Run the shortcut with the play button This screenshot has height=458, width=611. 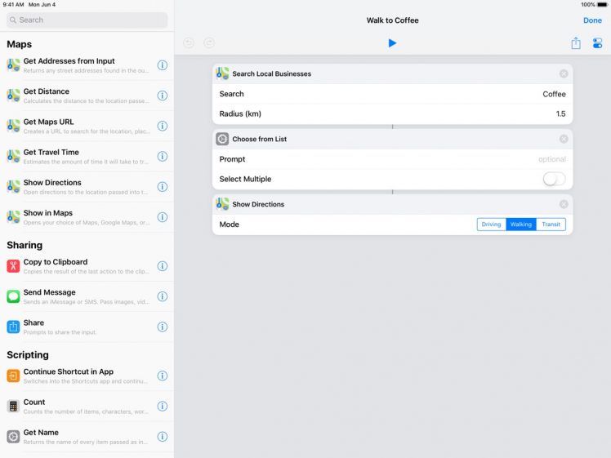coord(392,43)
